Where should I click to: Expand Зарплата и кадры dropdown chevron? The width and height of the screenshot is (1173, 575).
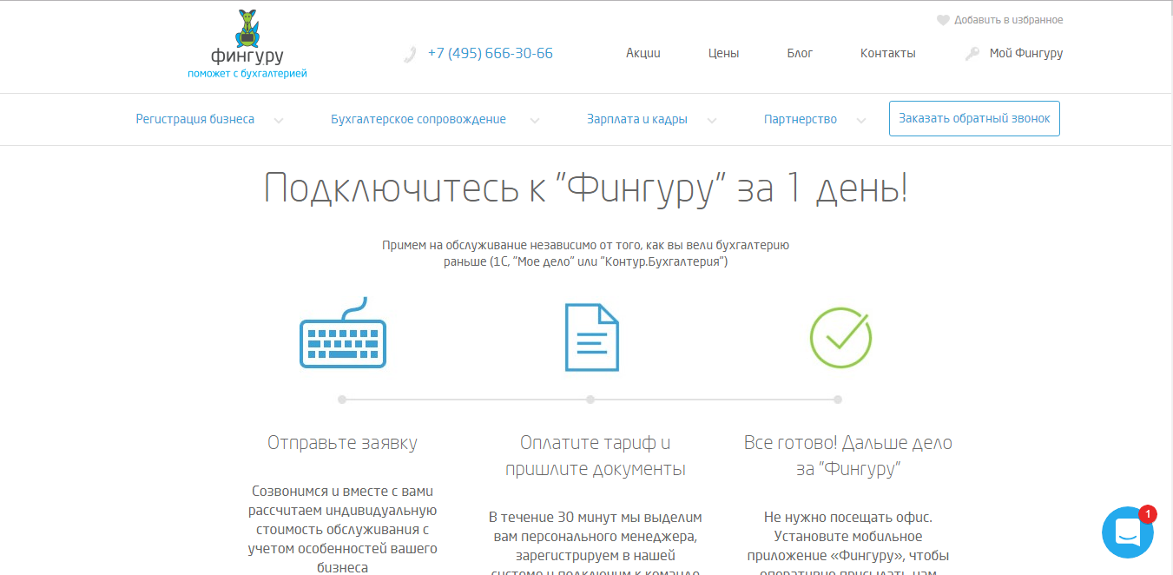pos(712,121)
